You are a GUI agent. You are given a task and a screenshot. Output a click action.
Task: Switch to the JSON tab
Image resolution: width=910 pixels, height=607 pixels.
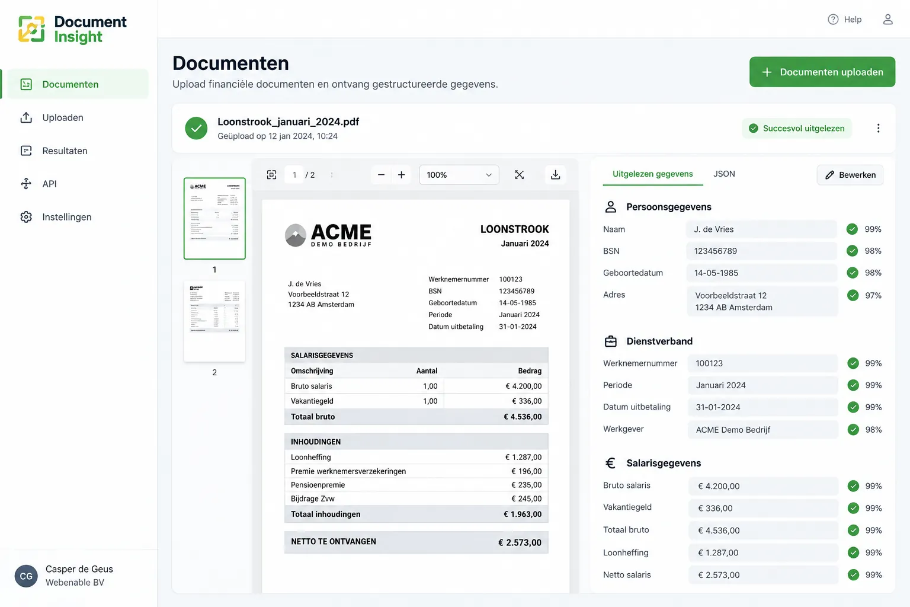pos(724,174)
